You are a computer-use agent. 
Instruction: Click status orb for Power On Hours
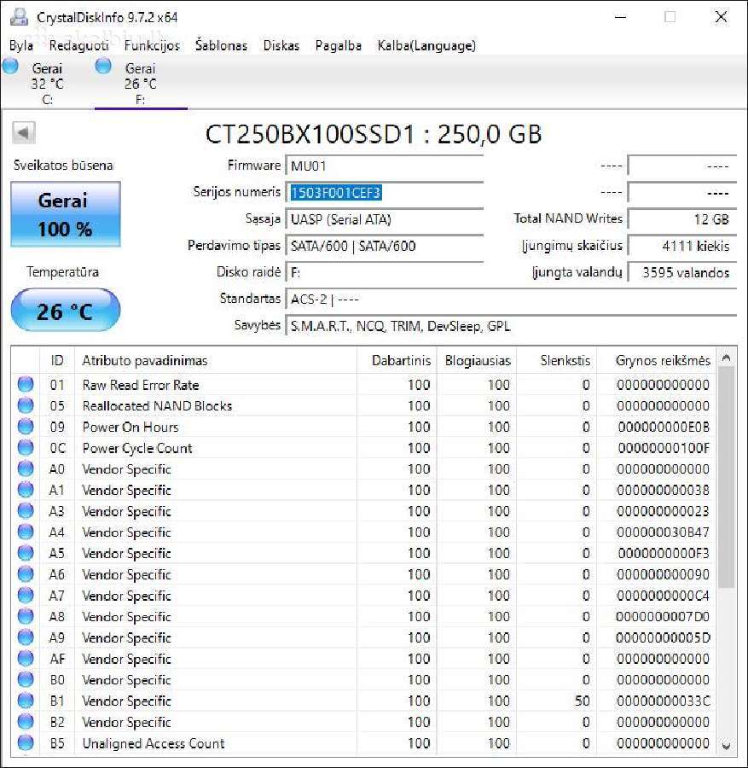26,427
